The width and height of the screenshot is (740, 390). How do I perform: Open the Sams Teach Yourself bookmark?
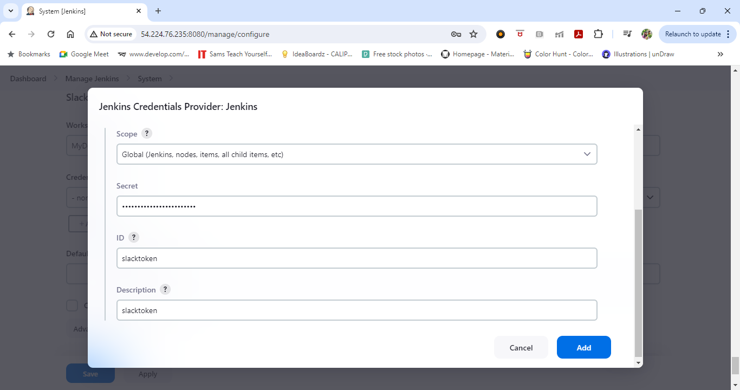pyautogui.click(x=235, y=54)
